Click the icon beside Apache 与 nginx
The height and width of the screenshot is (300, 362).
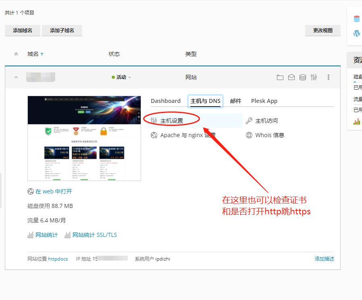(x=154, y=135)
